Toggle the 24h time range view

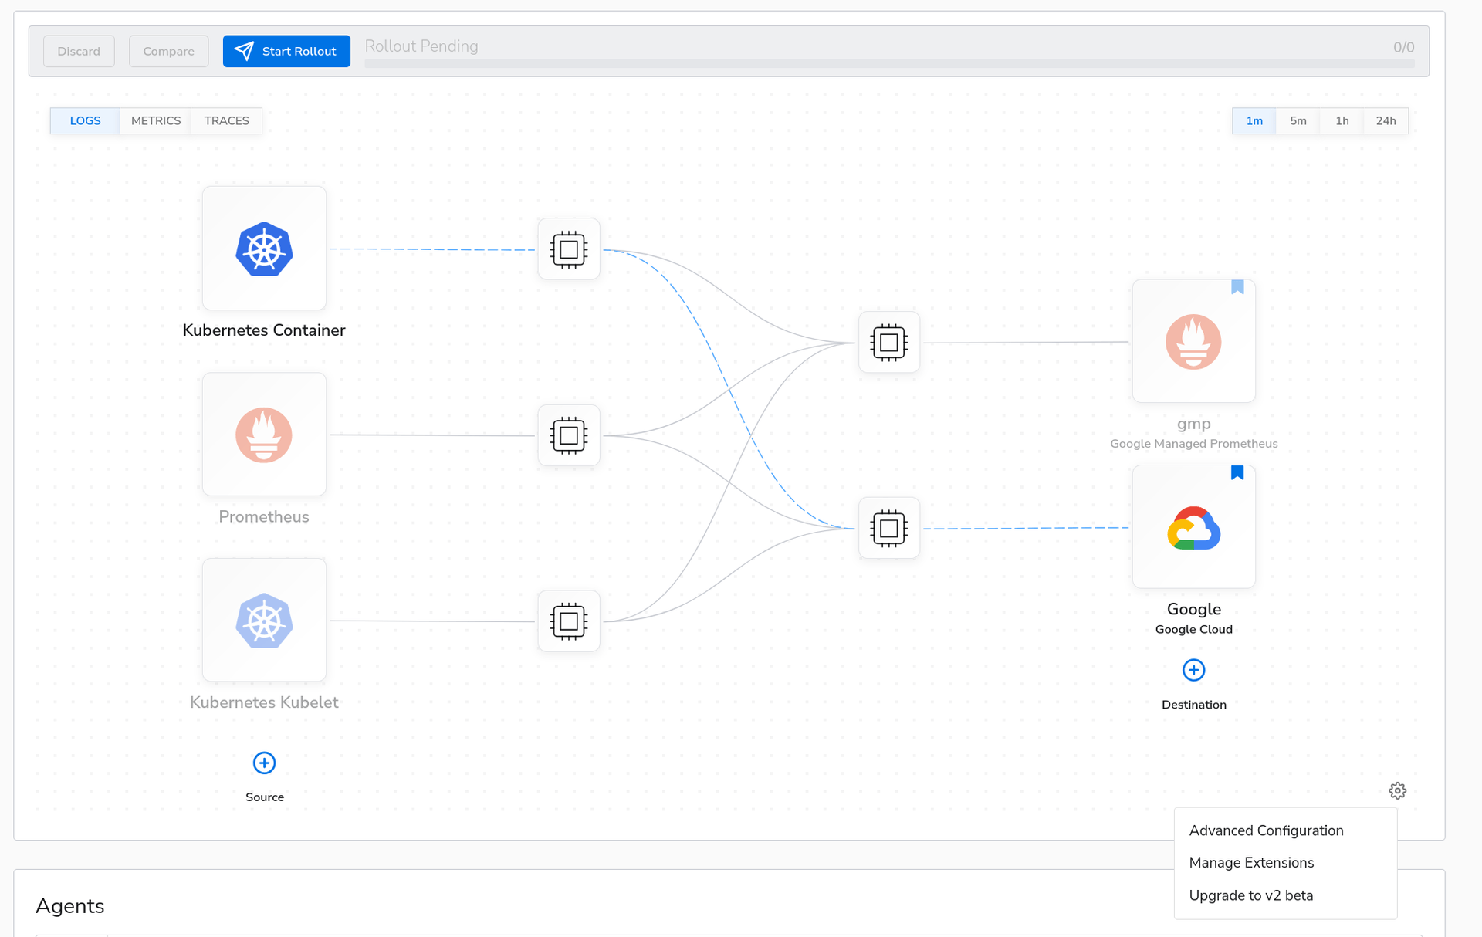1387,121
